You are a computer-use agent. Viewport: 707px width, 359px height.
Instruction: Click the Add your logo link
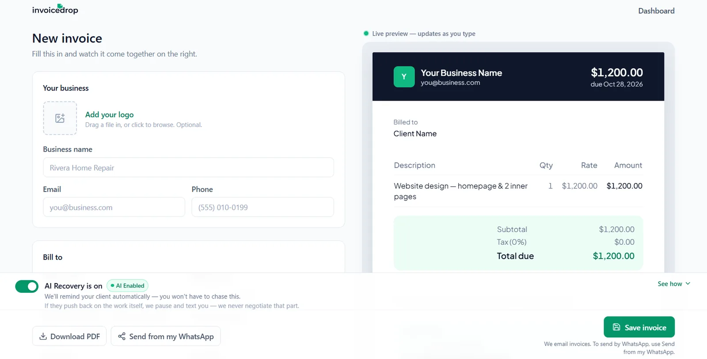click(x=110, y=115)
